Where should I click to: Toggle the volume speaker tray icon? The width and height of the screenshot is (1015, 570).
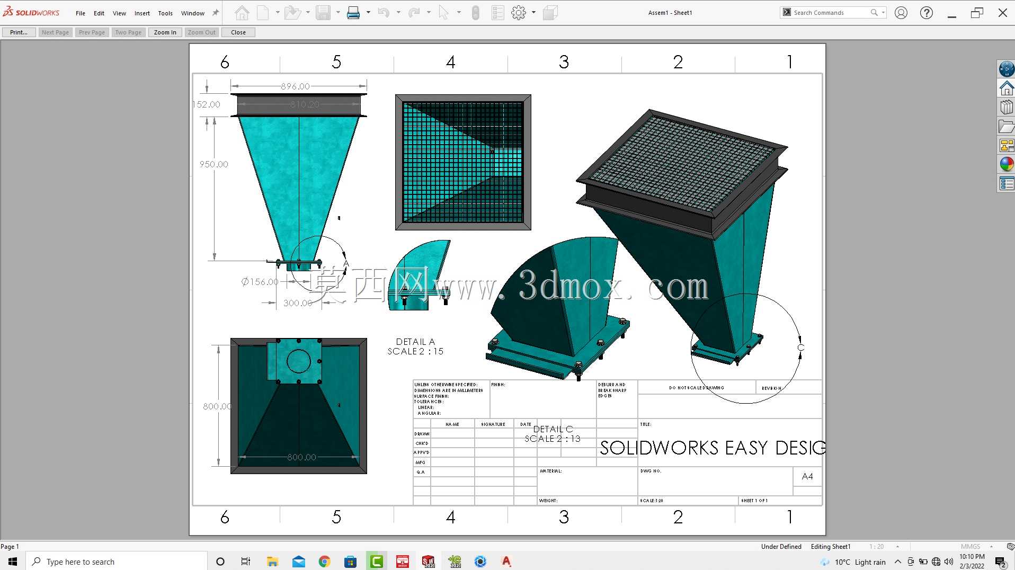click(x=949, y=562)
